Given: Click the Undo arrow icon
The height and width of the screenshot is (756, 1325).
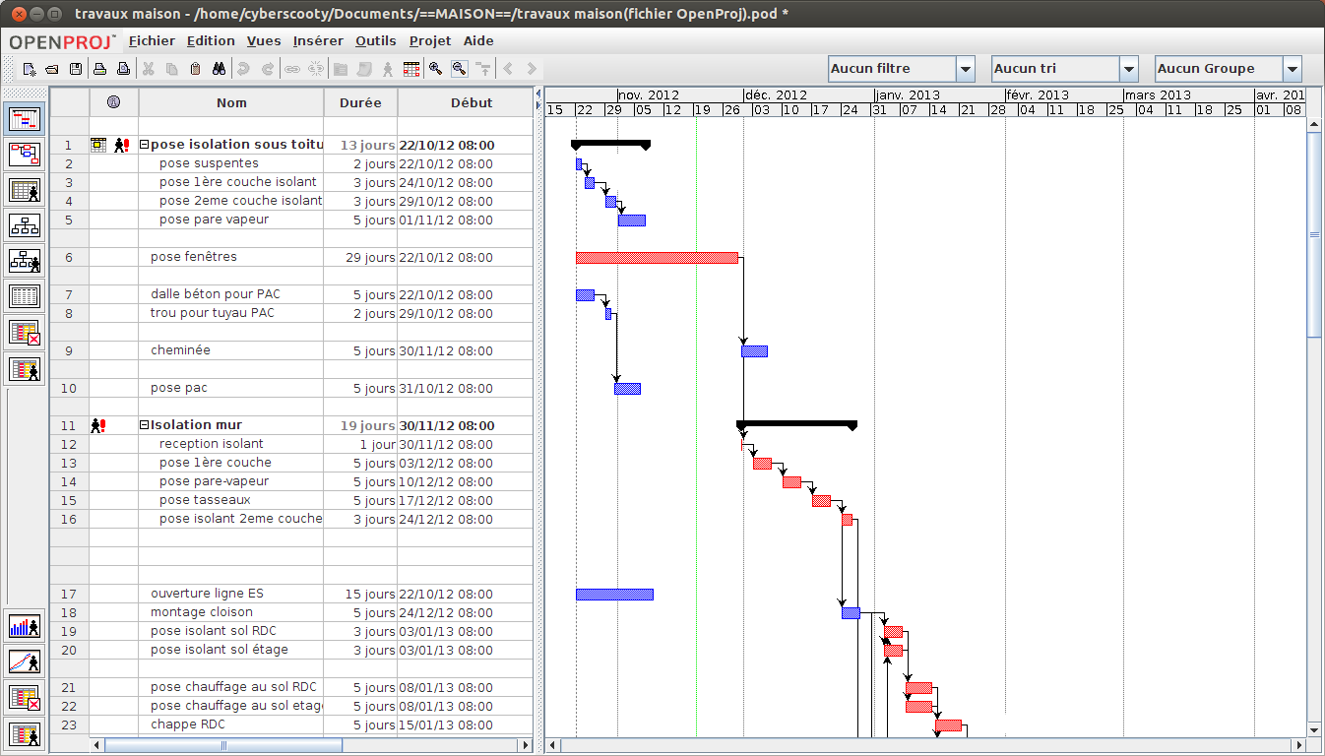Looking at the screenshot, I should 243,69.
